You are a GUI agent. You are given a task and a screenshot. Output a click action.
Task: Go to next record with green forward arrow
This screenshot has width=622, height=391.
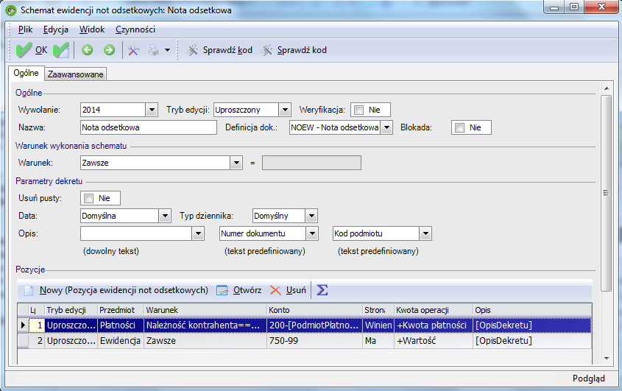109,50
